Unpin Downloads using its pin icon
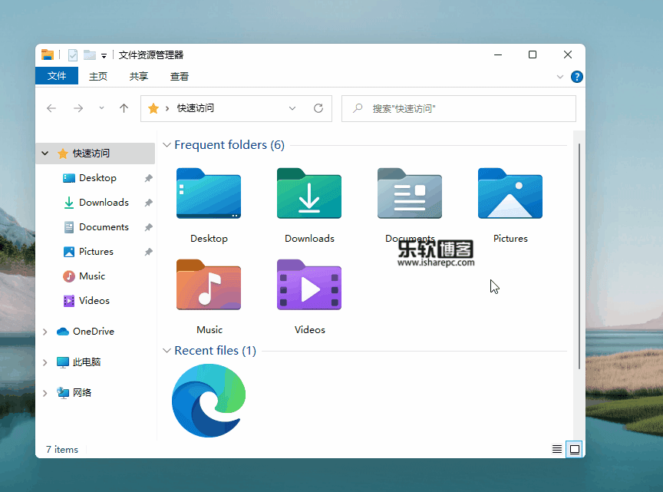The height and width of the screenshot is (492, 663). pos(148,203)
